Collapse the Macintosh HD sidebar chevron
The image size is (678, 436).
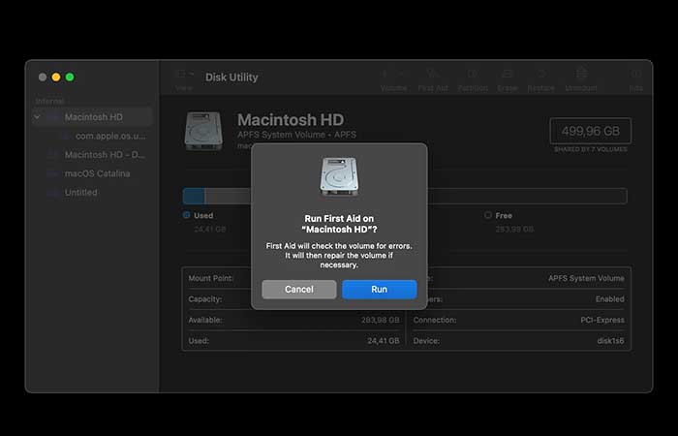[x=37, y=117]
